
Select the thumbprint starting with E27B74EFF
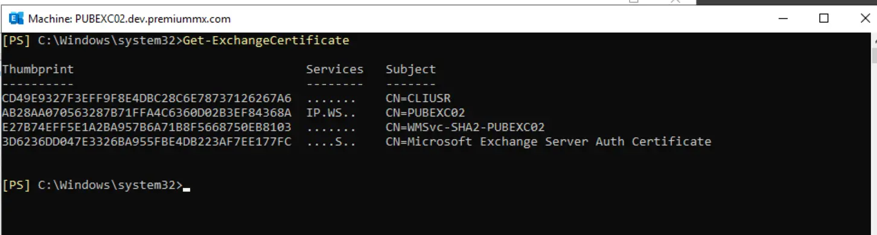point(147,127)
